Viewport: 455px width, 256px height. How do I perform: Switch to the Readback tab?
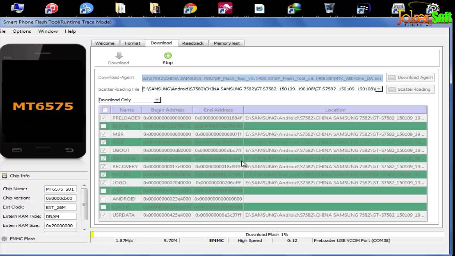[x=193, y=43]
